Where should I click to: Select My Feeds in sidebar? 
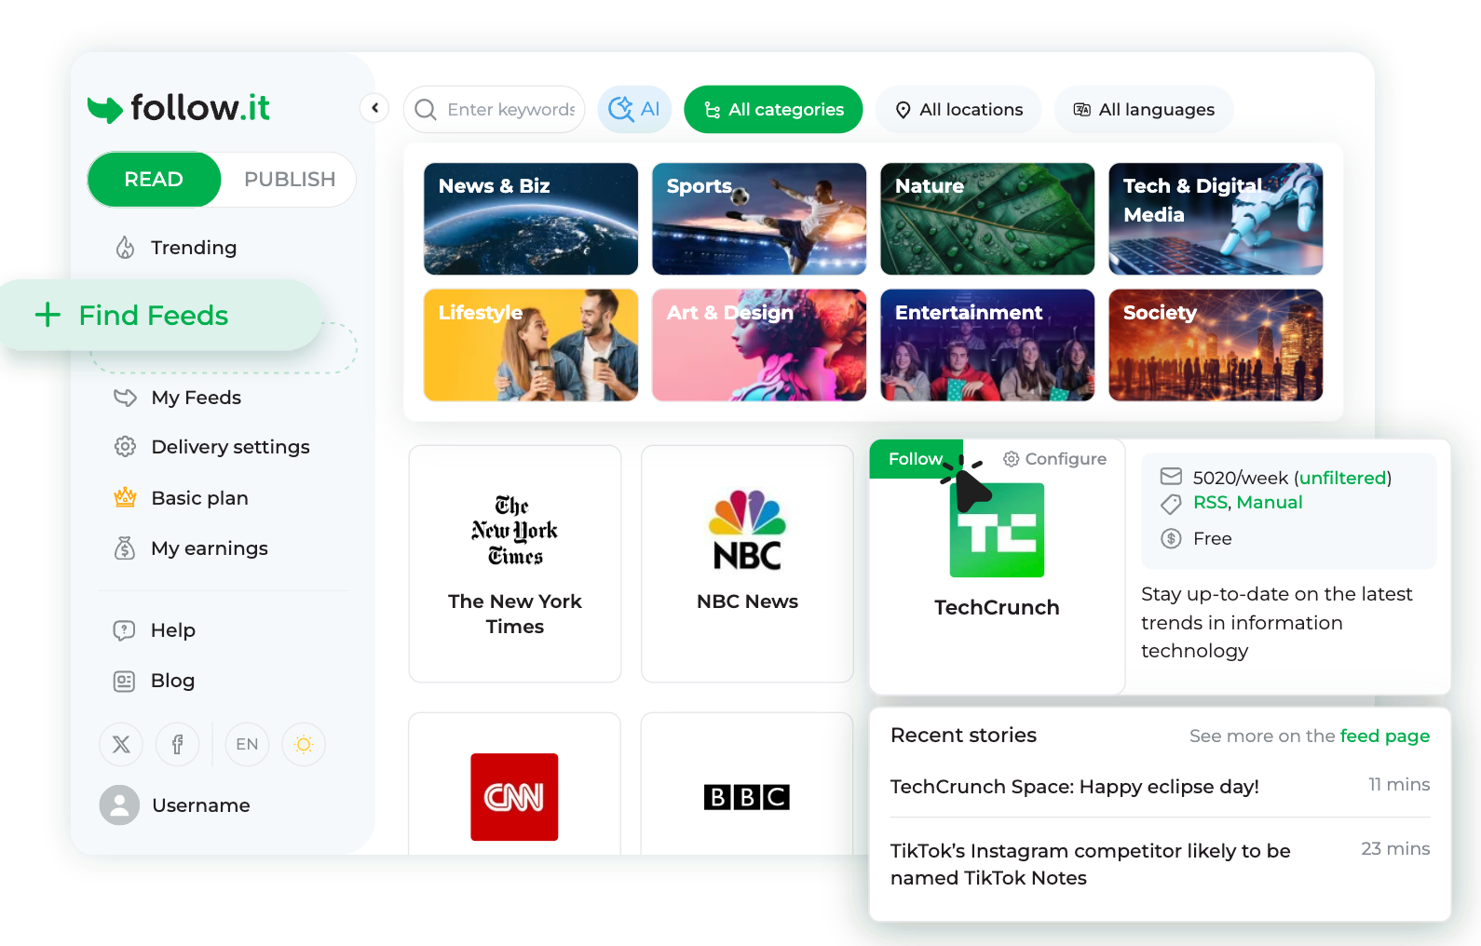tap(178, 398)
